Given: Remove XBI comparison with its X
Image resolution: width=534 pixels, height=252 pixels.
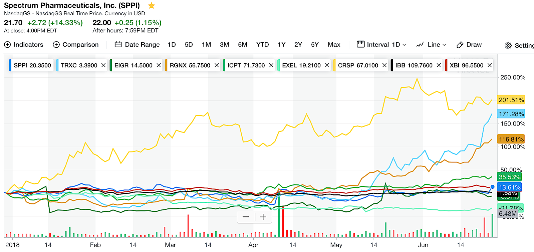Looking at the screenshot, I should 490,65.
